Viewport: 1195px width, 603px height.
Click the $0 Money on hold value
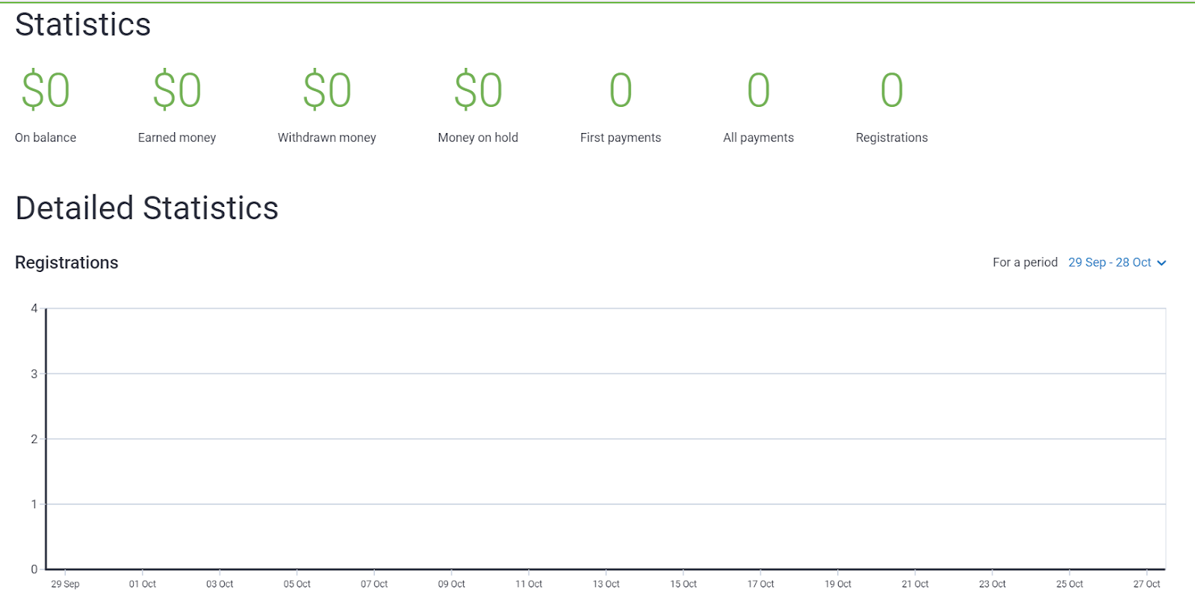point(478,90)
